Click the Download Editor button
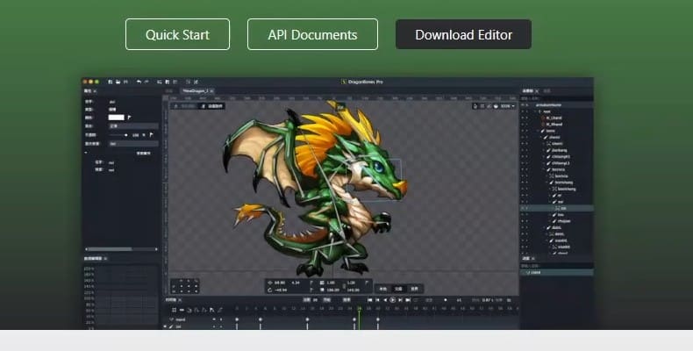The image size is (693, 351). tap(463, 34)
